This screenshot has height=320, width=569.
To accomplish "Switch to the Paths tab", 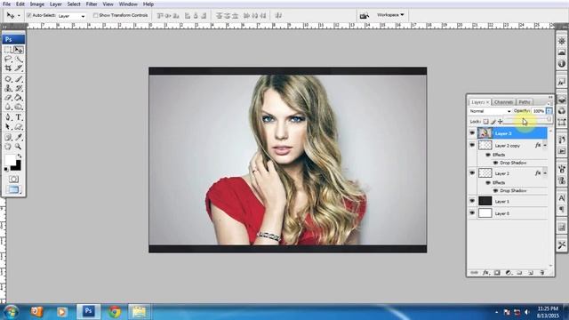I will coord(525,102).
